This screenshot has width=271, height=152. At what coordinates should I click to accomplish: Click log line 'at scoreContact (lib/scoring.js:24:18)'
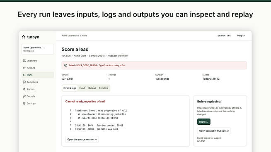click(102, 114)
